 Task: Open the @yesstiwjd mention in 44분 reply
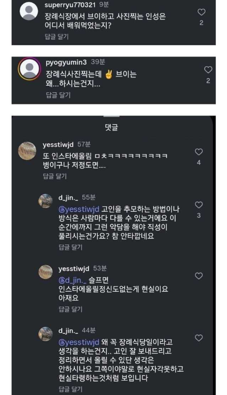(79, 342)
